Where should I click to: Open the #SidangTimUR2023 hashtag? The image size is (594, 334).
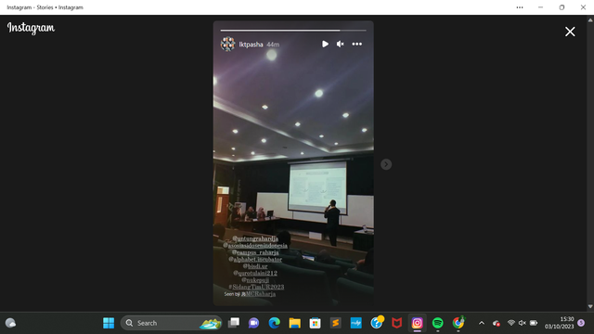tap(256, 287)
